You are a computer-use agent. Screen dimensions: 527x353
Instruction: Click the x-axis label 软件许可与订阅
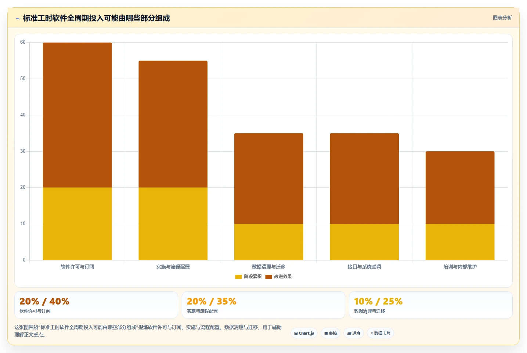pyautogui.click(x=77, y=267)
